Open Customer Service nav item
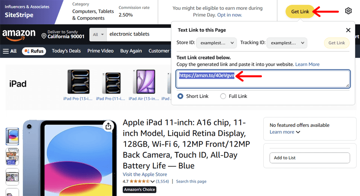Image resolution: width=360 pixels, height=196 pixels. [x=159, y=51]
